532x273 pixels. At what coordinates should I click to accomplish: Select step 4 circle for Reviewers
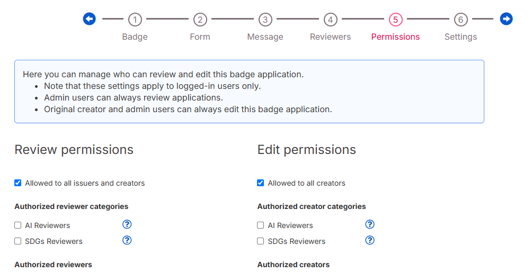pos(330,20)
